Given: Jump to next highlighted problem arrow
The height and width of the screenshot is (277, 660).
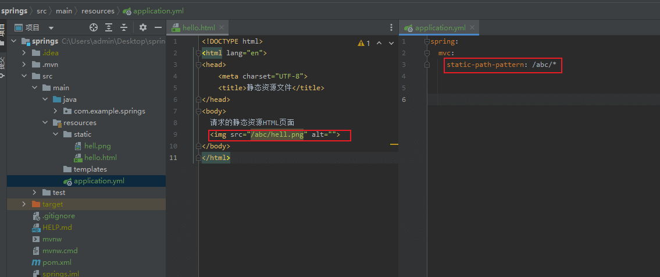Looking at the screenshot, I should click(x=391, y=43).
